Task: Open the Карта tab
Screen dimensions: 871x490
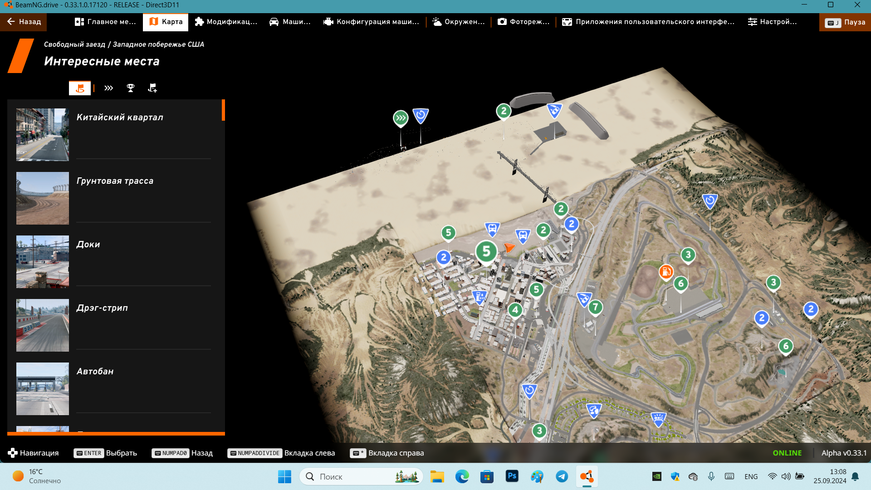Action: [x=166, y=22]
